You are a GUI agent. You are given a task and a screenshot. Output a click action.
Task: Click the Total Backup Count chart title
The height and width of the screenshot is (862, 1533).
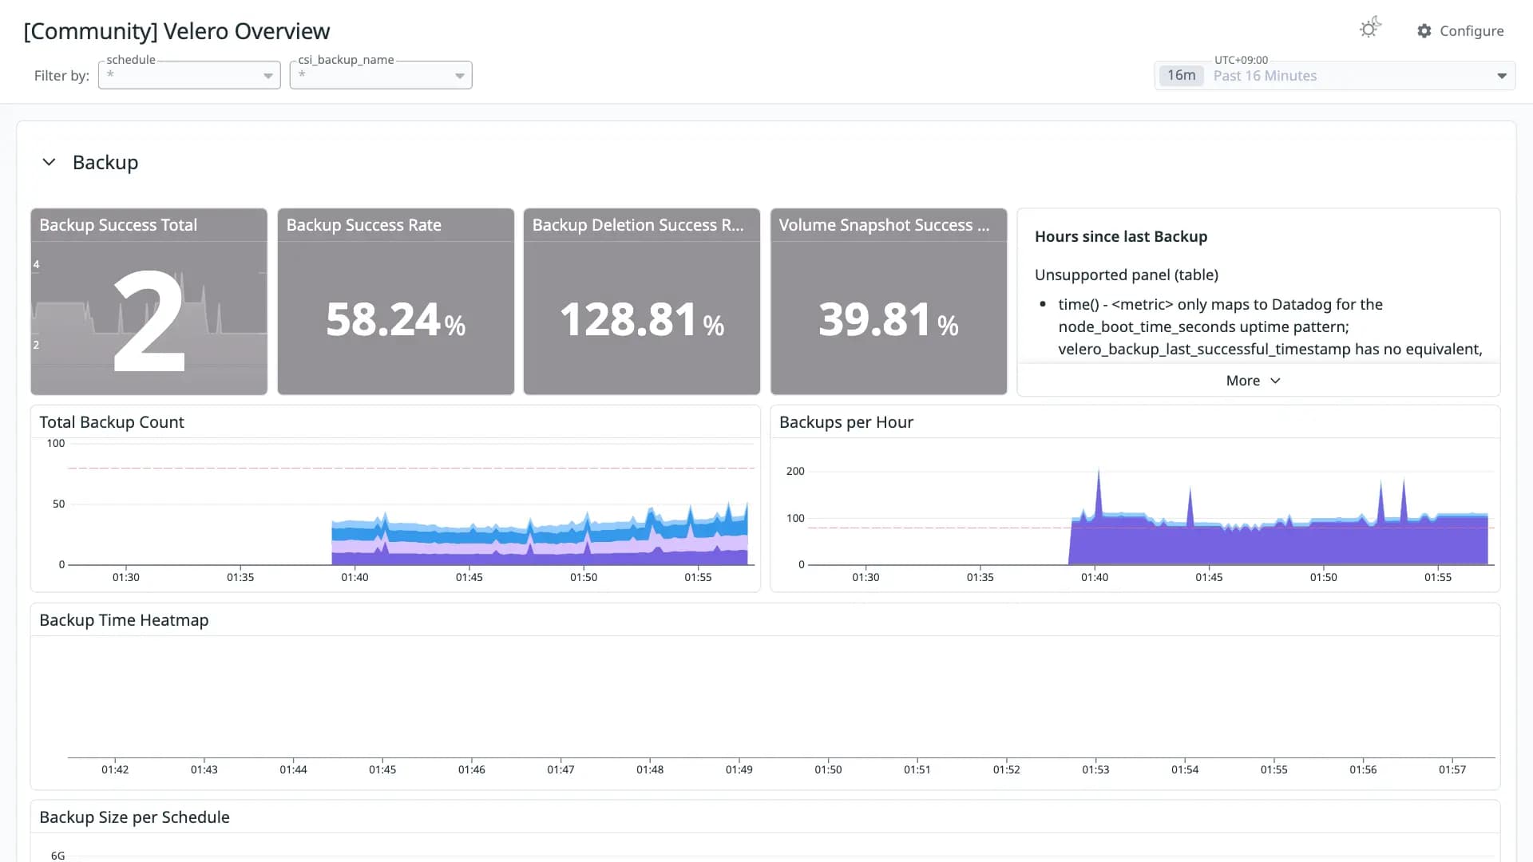point(112,422)
